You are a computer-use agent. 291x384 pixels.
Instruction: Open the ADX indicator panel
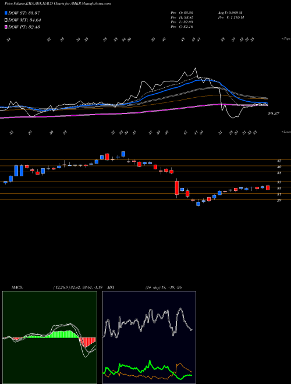tap(149, 337)
